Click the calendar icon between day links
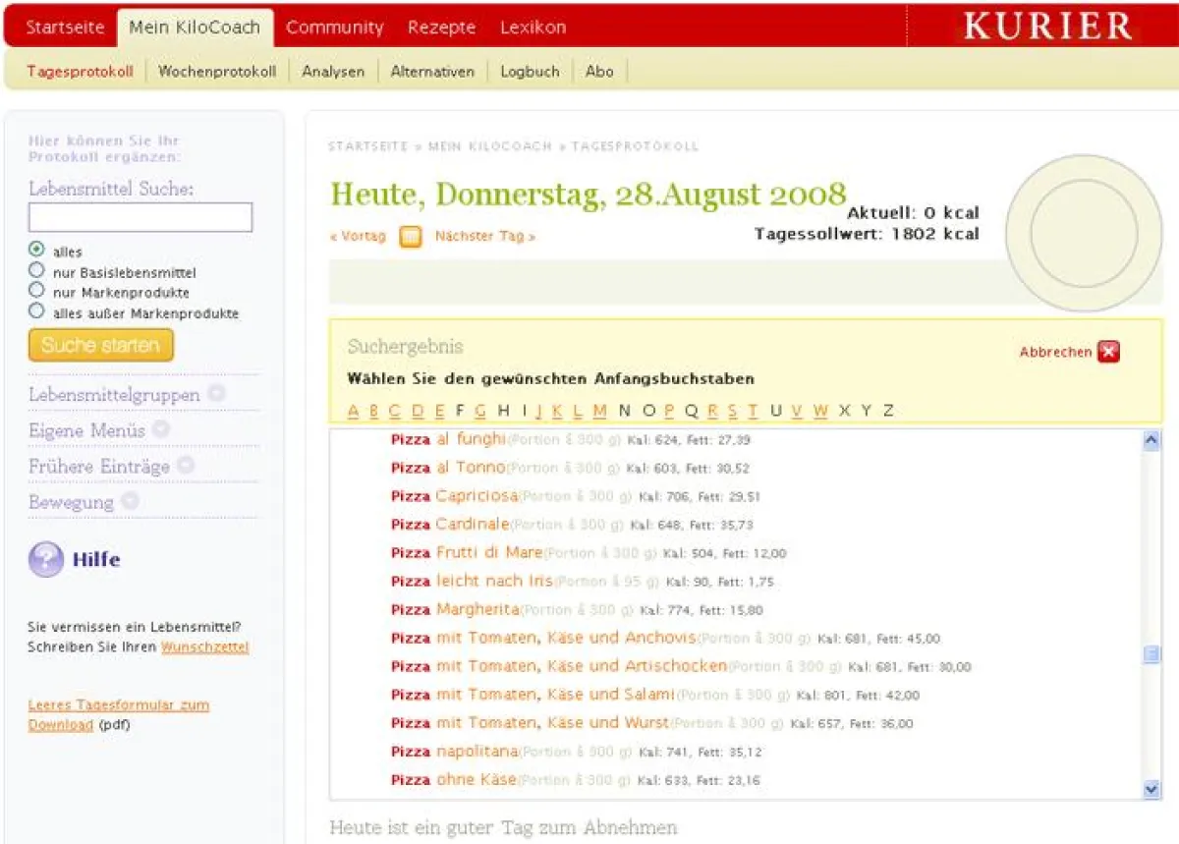This screenshot has height=844, width=1179. point(411,237)
